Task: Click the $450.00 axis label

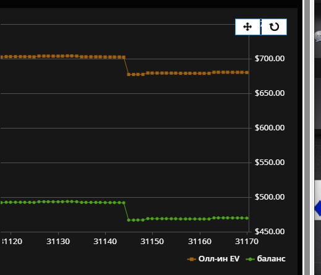Action: (x=270, y=232)
